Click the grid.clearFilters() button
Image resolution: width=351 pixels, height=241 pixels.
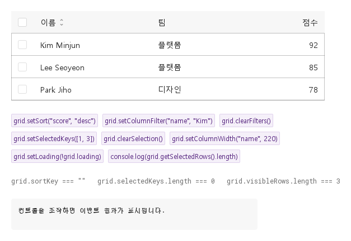tap(246, 120)
